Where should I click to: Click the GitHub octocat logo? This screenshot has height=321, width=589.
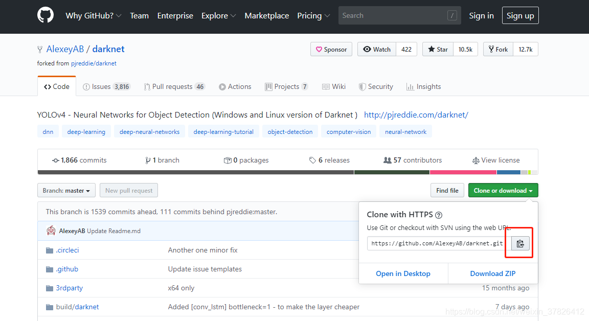click(x=46, y=15)
